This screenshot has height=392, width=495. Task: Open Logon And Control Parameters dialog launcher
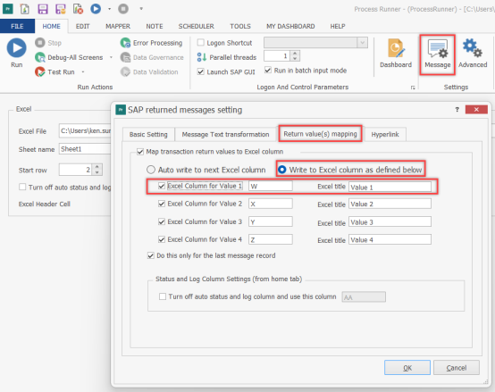(413, 88)
